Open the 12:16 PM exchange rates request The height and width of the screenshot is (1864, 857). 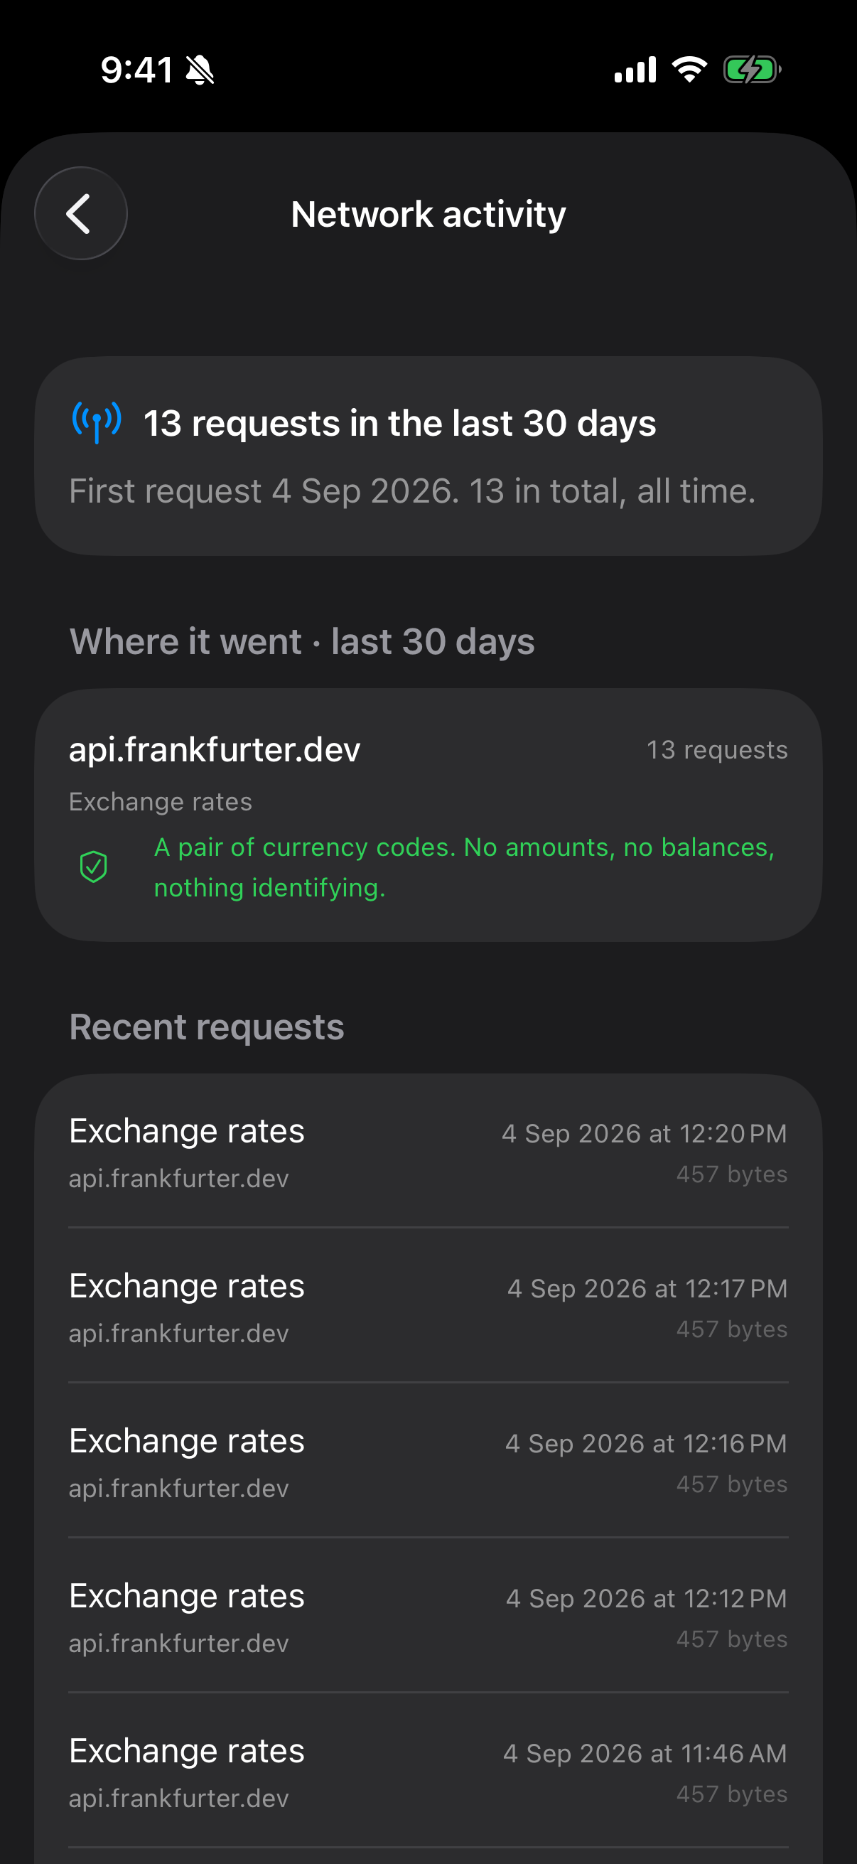pos(428,1461)
